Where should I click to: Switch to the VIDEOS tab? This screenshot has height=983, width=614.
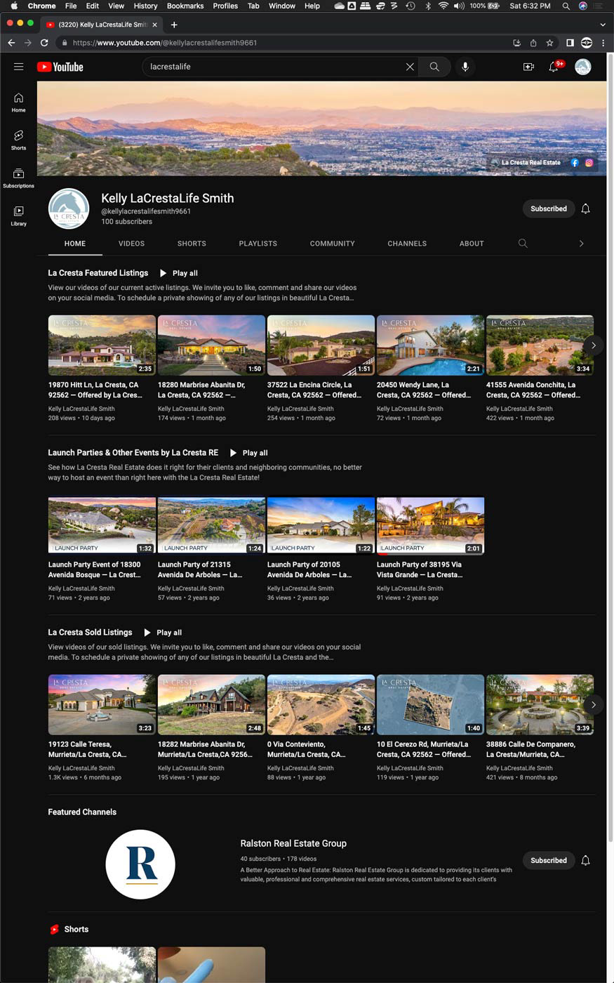pyautogui.click(x=131, y=244)
